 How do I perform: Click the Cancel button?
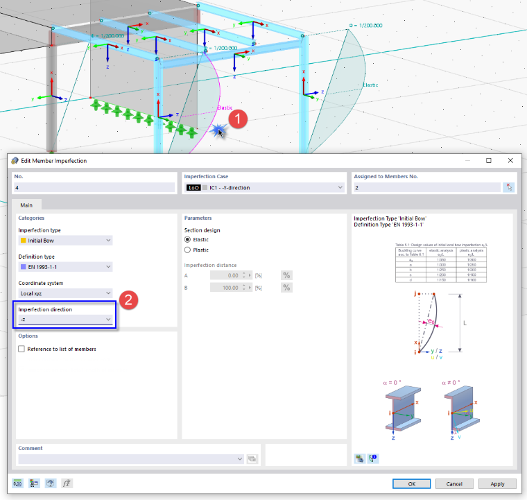(454, 484)
